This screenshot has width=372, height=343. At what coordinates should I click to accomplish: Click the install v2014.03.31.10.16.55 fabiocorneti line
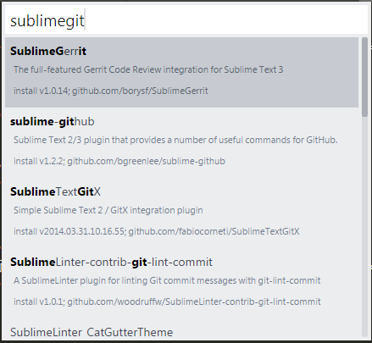[157, 231]
